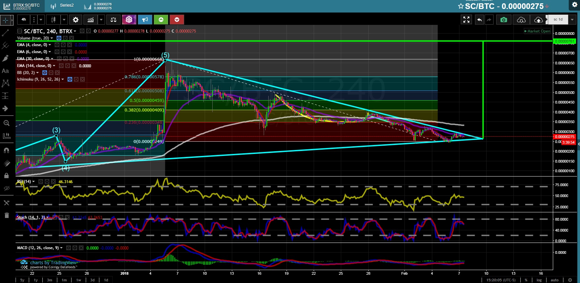The width and height of the screenshot is (580, 283).
Task: Expand the Volume (true, 20) indicator menu
Action: point(52,38)
